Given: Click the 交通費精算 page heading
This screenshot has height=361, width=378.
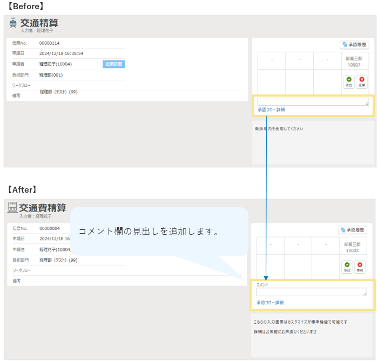Looking at the screenshot, I should pos(43,208).
